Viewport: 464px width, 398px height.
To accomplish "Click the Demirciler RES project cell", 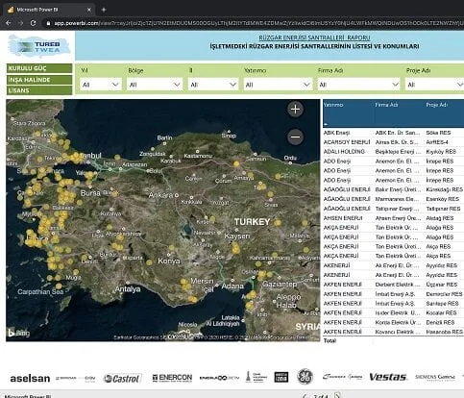I will pyautogui.click(x=444, y=294).
